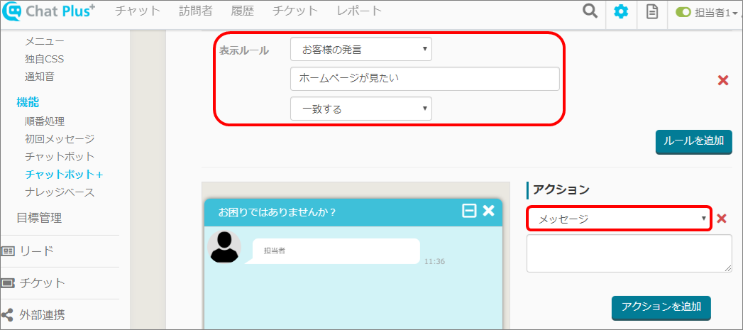This screenshot has width=743, height=330.
Task: Click the Chat Plus logo
Action: [x=49, y=11]
